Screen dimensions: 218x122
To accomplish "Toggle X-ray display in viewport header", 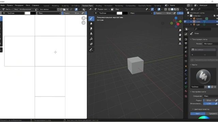I will (166, 9).
